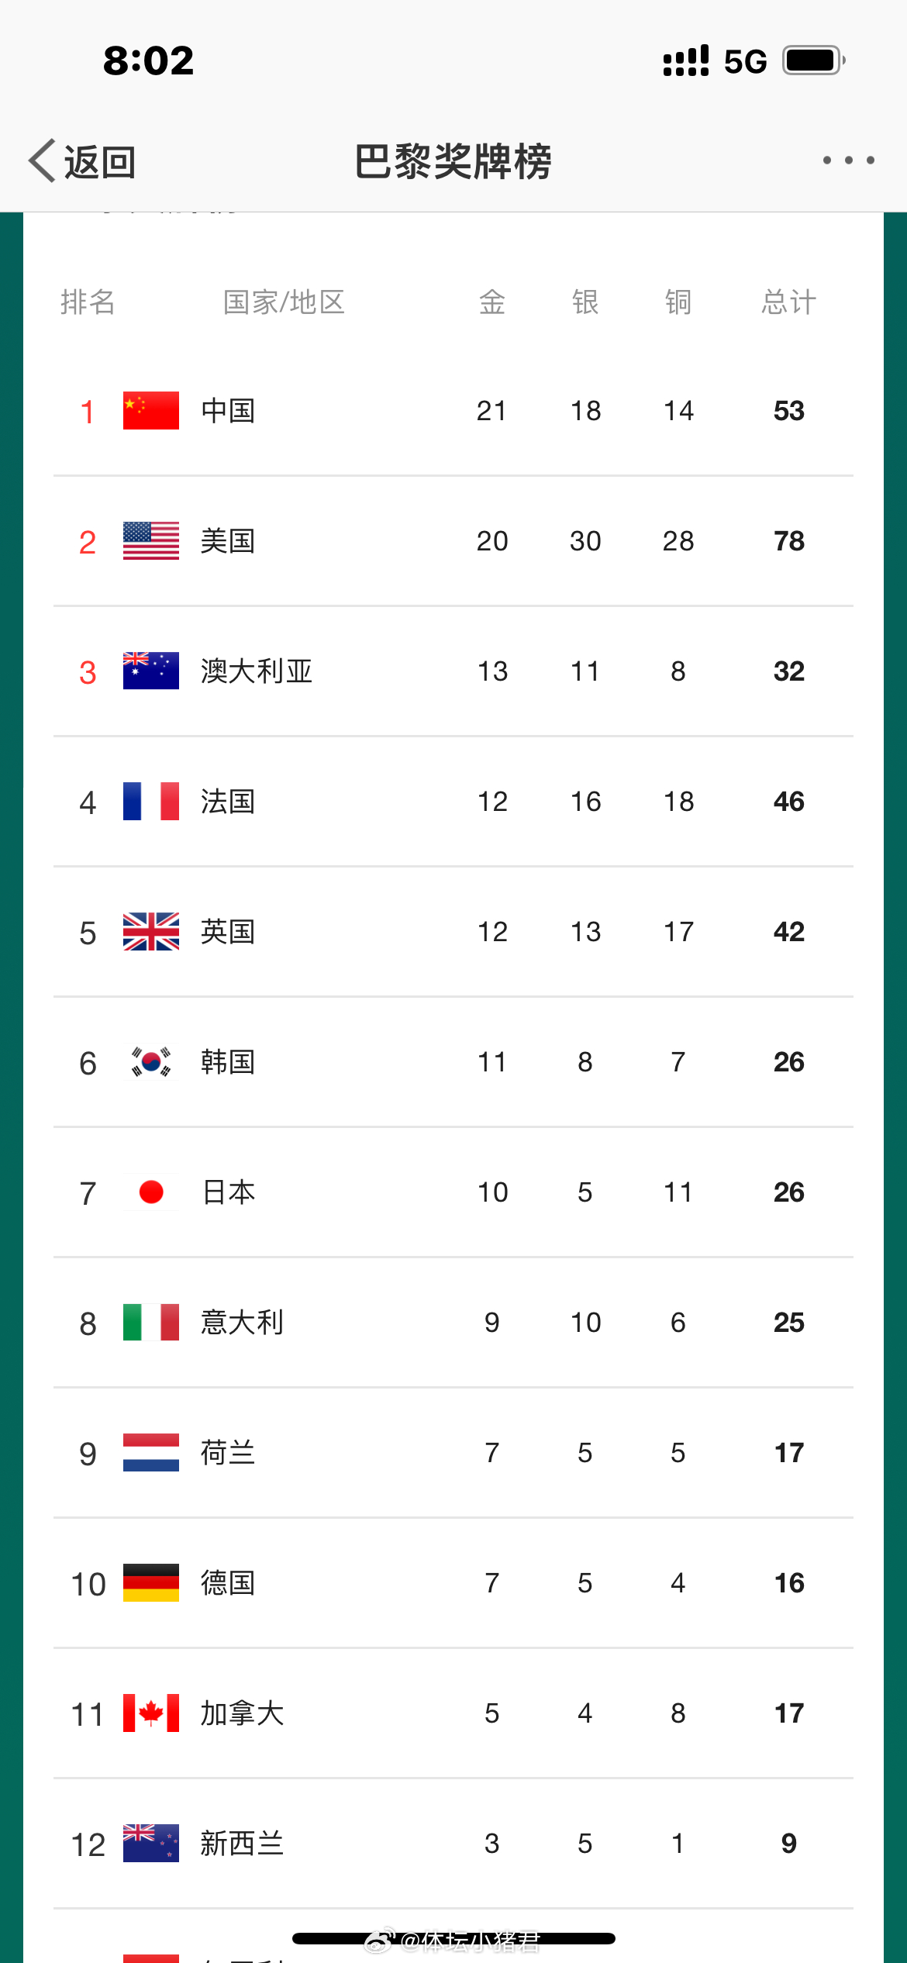Tap the Australia flag icon
The image size is (907, 1963).
tap(151, 671)
